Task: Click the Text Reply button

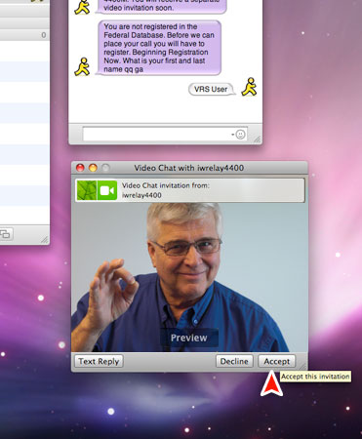Action: (x=99, y=361)
